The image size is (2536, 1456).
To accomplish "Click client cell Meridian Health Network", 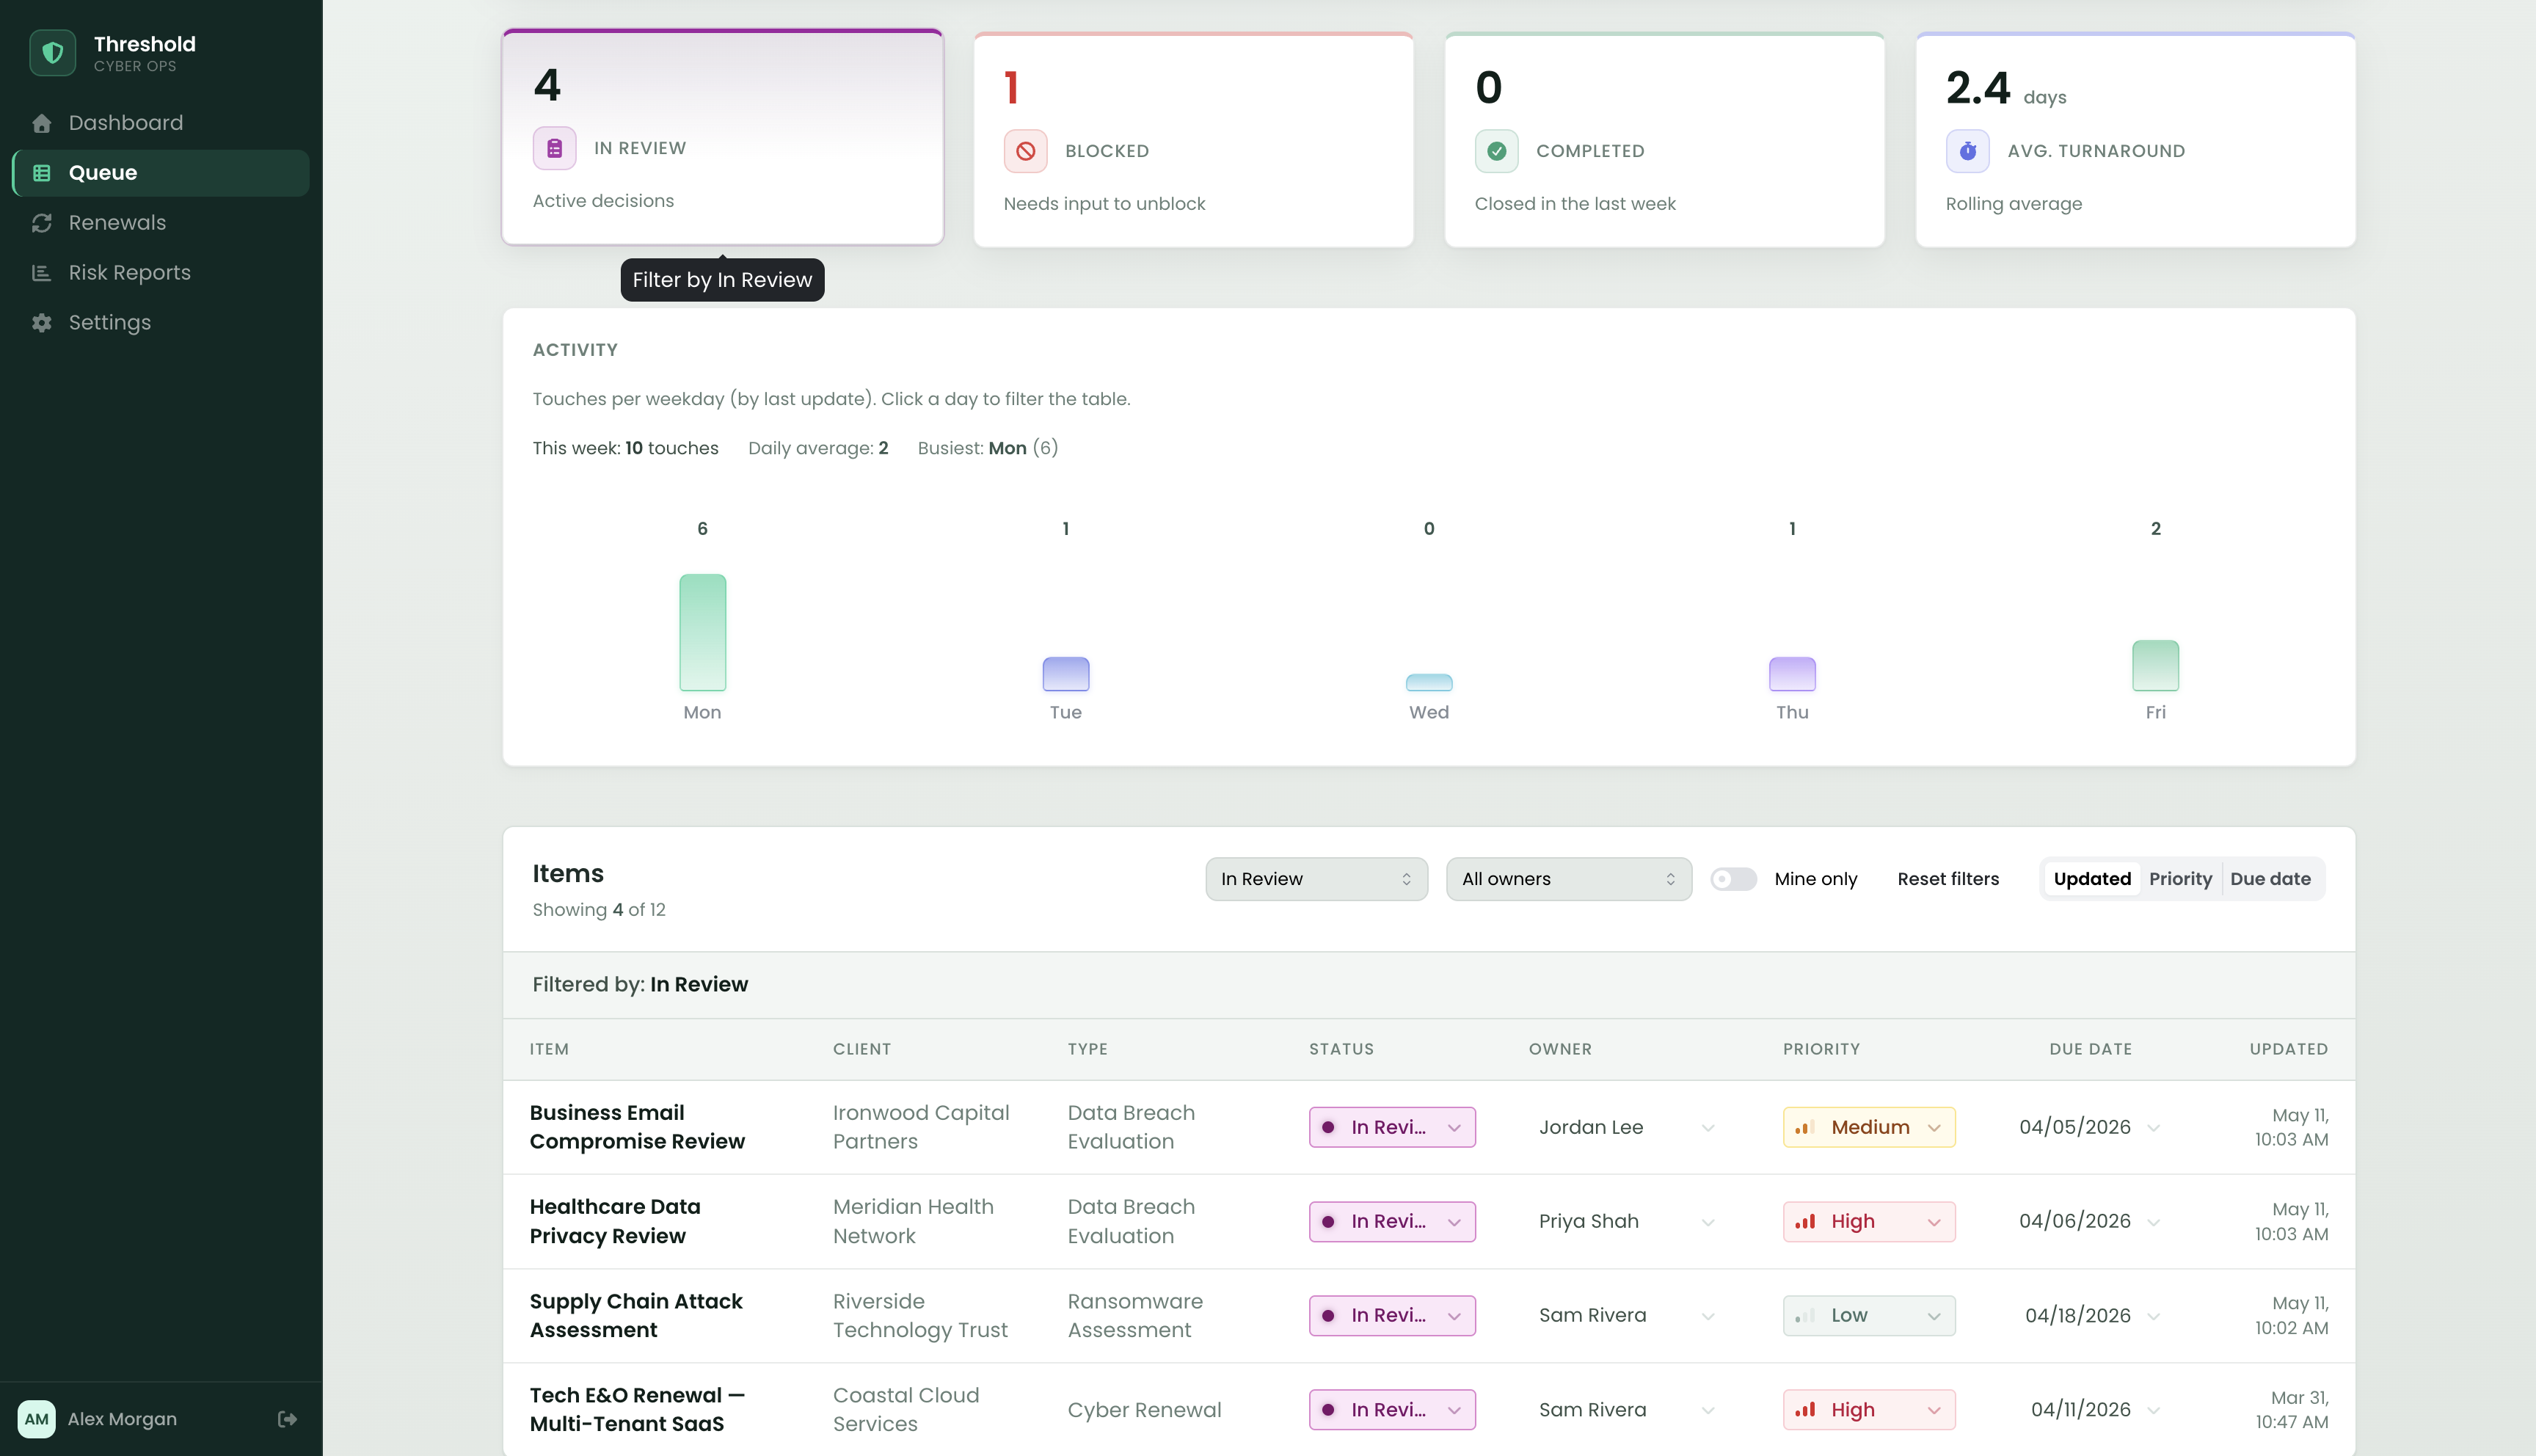I will 913,1222.
